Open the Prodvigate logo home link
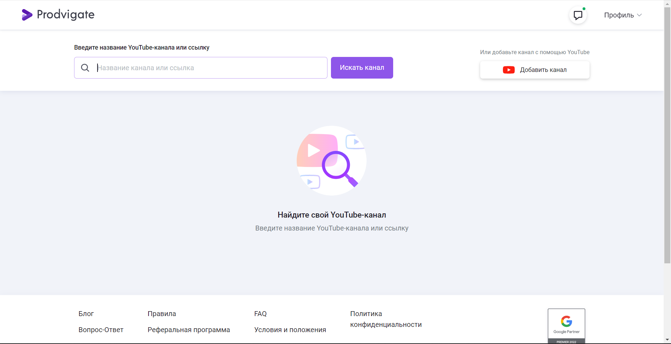The height and width of the screenshot is (344, 671). click(x=58, y=15)
